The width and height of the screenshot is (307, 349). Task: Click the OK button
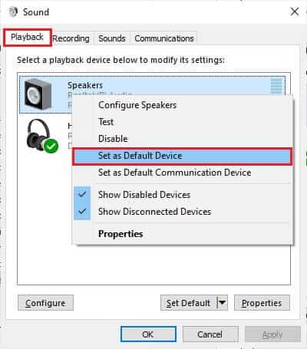[x=148, y=334]
